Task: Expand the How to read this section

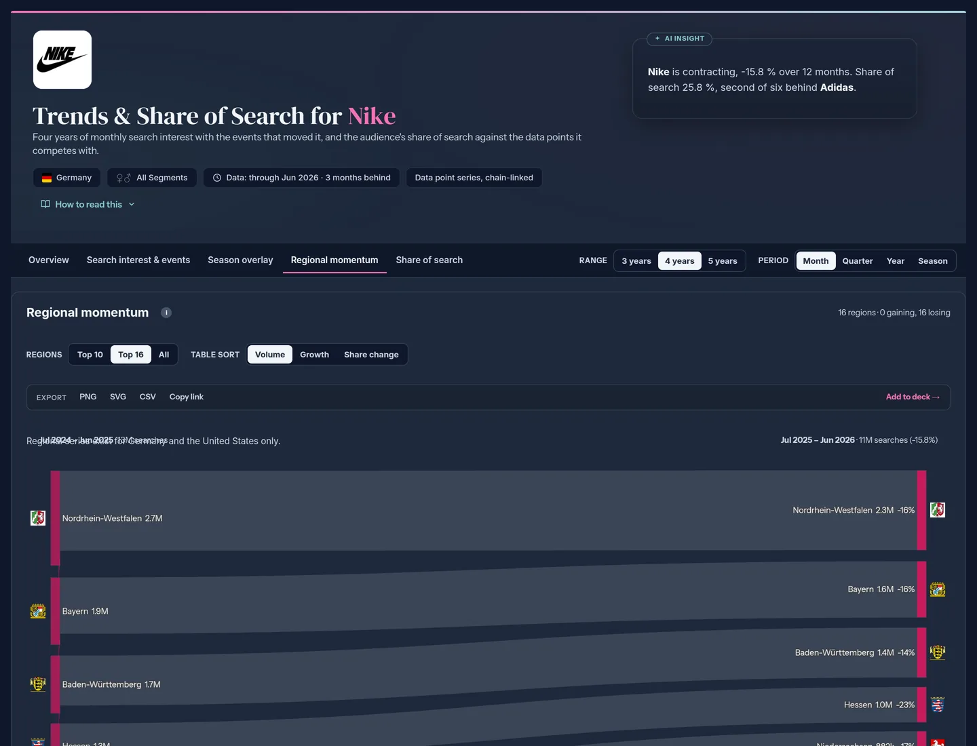Action: coord(88,204)
